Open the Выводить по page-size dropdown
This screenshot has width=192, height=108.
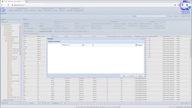click(64, 103)
